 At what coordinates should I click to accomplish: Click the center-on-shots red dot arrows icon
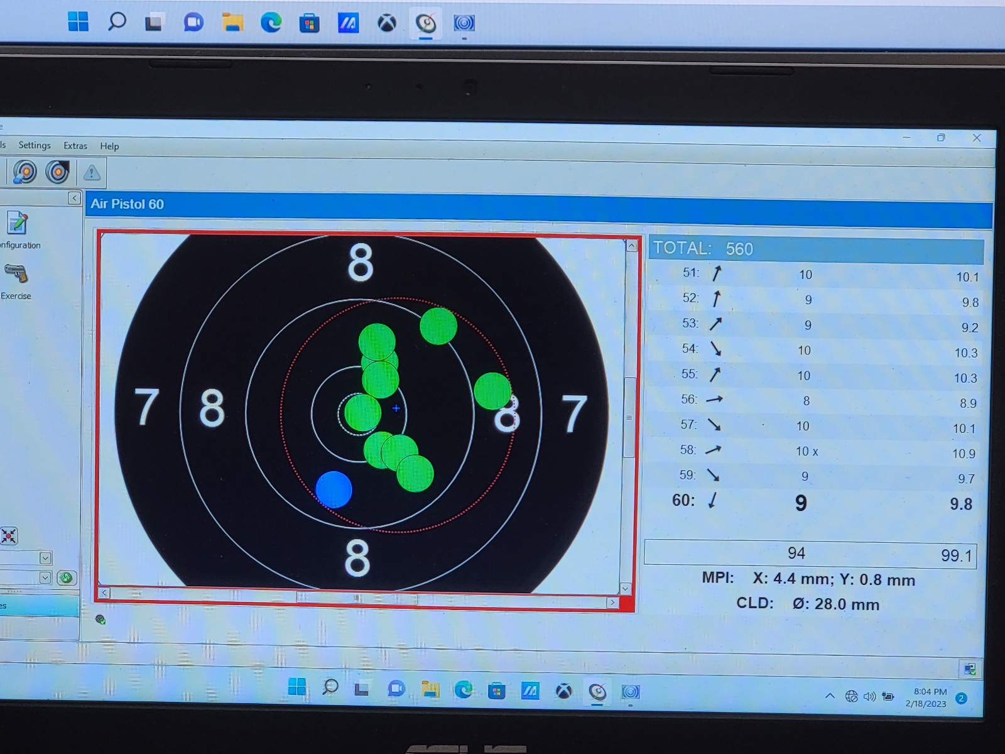9,536
